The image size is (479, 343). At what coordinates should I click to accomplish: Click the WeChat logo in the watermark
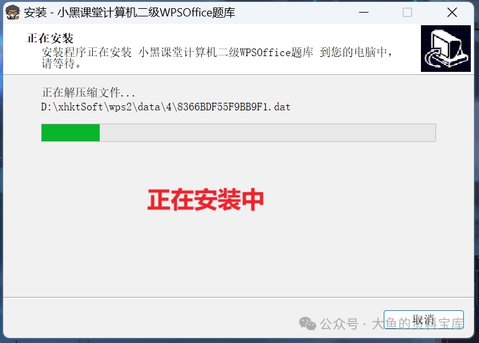coord(307,323)
